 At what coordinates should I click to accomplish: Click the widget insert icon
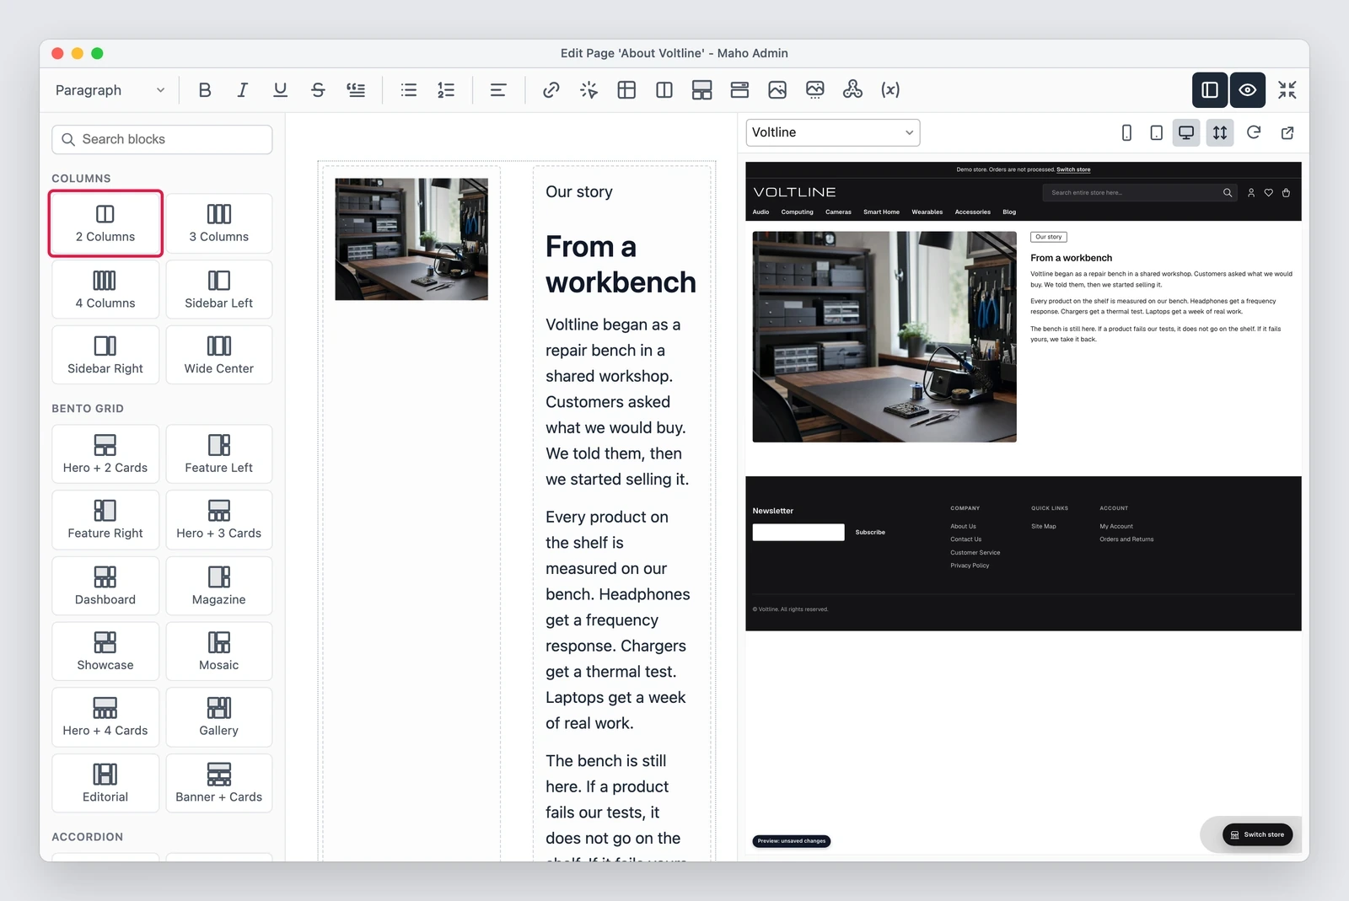[852, 90]
